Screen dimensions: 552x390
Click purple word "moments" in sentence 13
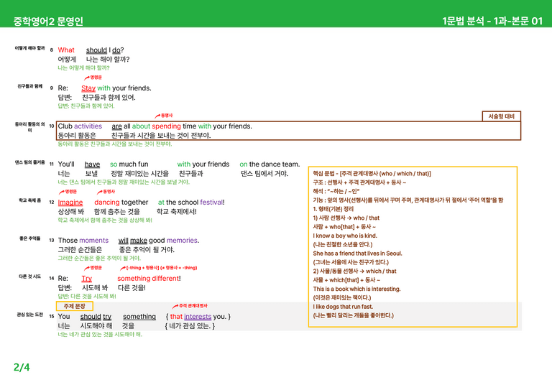pyautogui.click(x=94, y=240)
